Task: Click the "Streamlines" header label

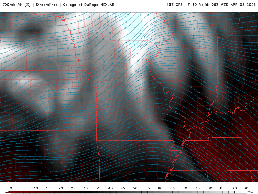Action: 47,5
